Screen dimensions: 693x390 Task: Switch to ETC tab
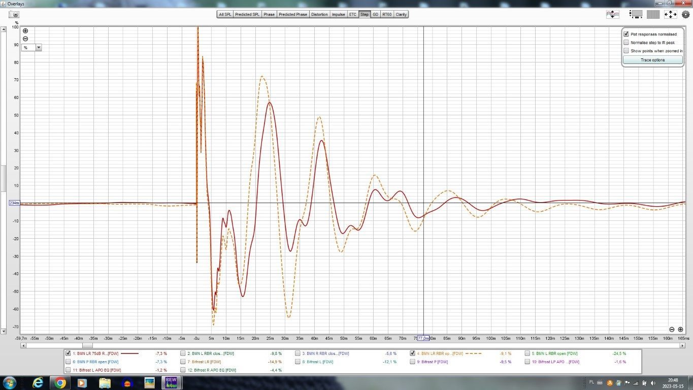tap(353, 14)
